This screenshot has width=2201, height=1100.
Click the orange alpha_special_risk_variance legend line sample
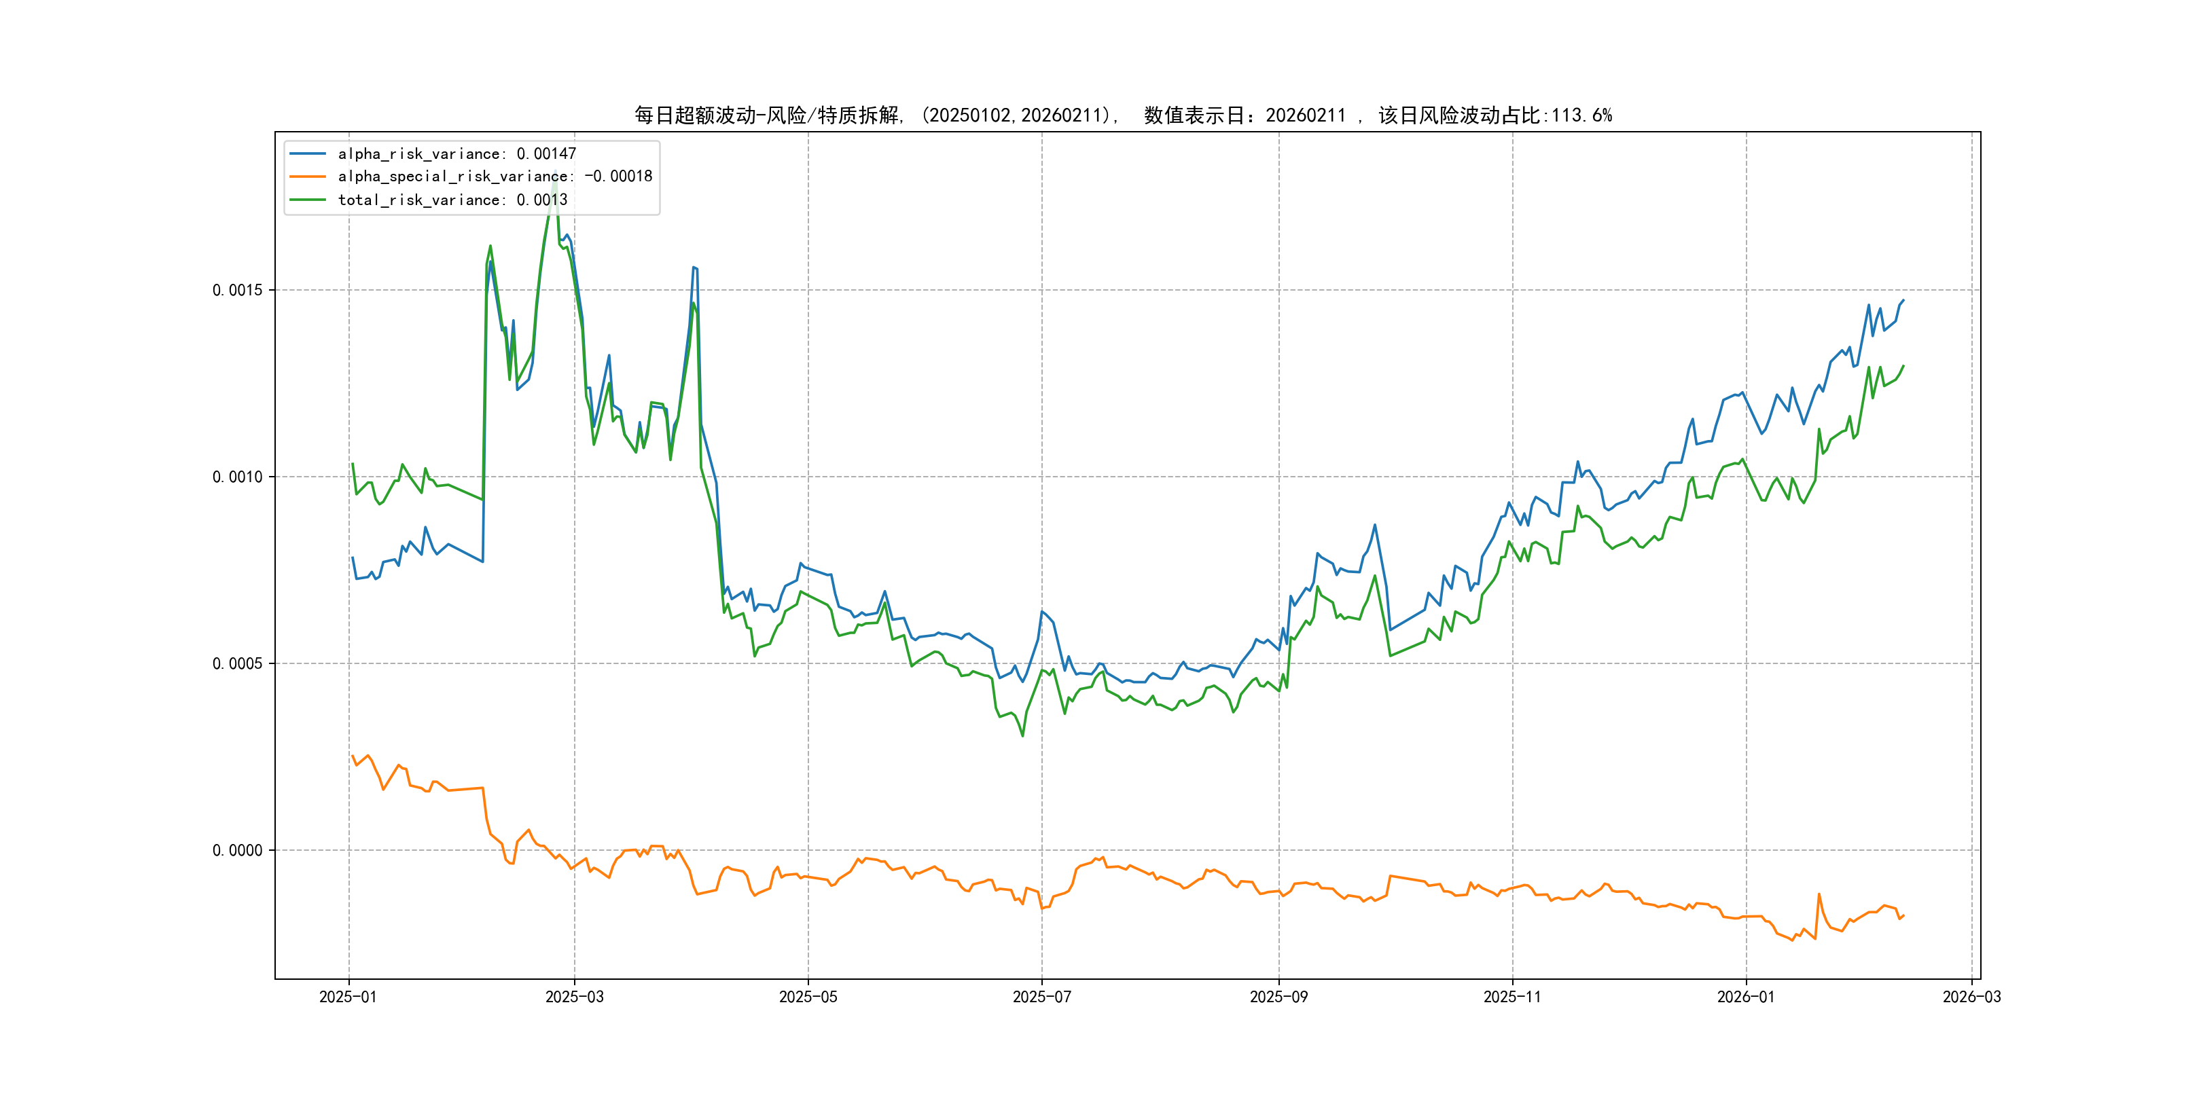click(x=308, y=177)
